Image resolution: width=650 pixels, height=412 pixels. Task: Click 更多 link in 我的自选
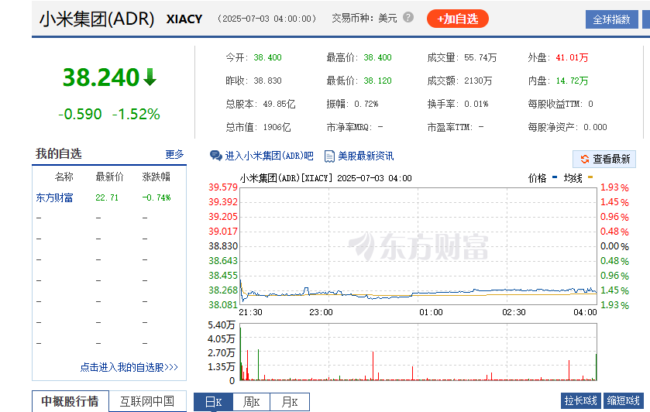point(174,154)
